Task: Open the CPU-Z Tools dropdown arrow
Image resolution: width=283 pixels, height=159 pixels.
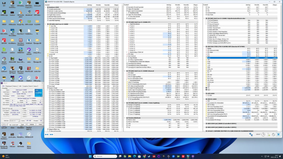Action: (x=26, y=124)
